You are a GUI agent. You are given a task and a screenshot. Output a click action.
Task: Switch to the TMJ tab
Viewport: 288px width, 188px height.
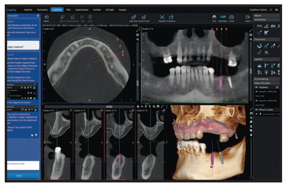tap(68, 9)
